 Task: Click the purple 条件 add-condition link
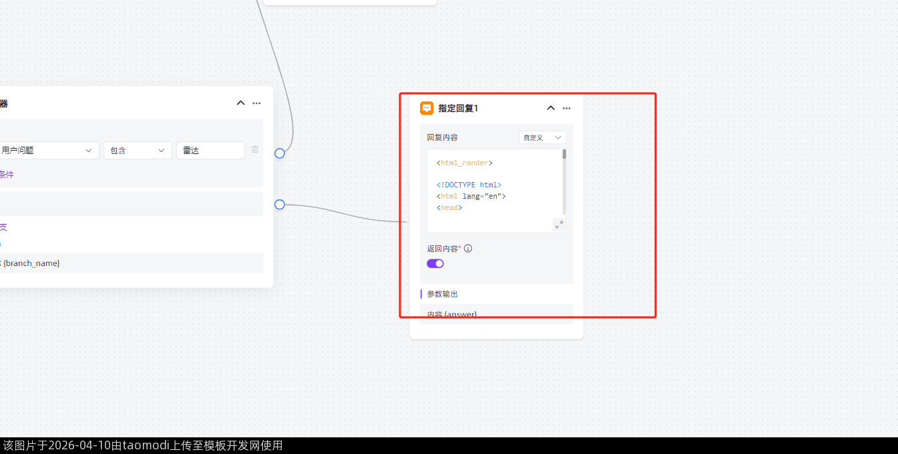click(6, 175)
